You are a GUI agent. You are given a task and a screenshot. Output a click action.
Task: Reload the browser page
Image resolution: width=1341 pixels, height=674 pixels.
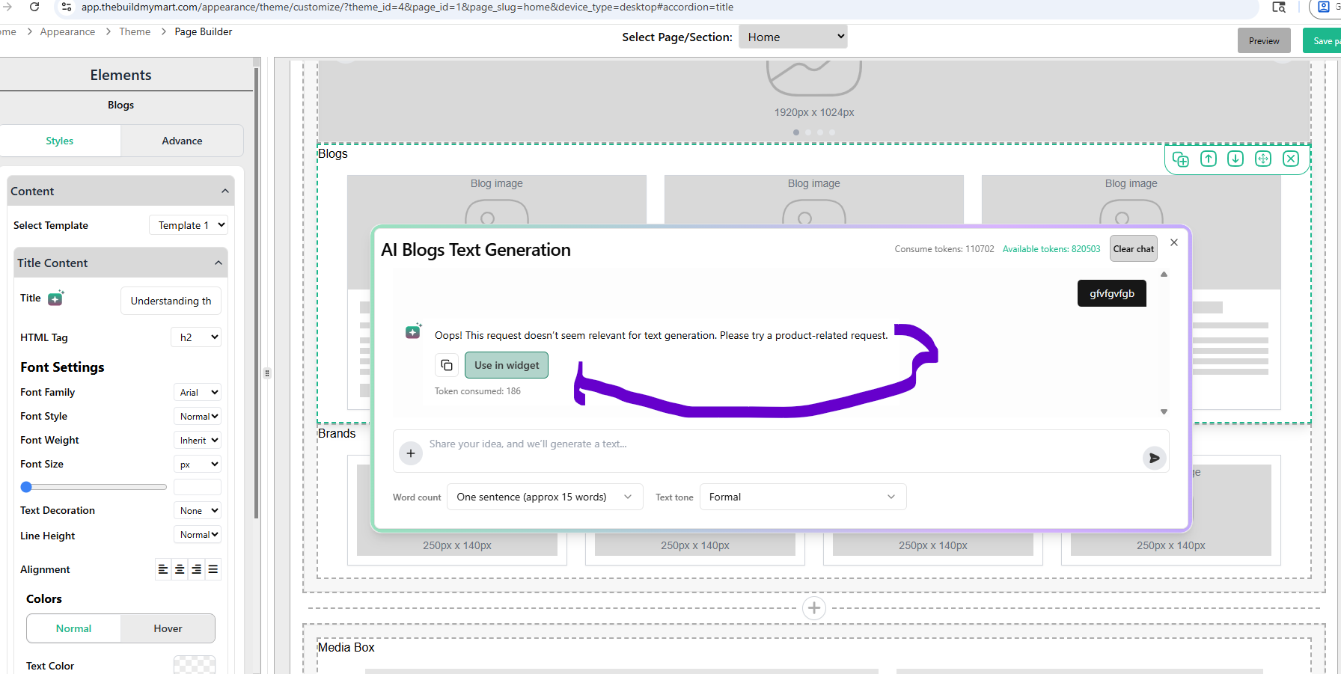click(34, 7)
